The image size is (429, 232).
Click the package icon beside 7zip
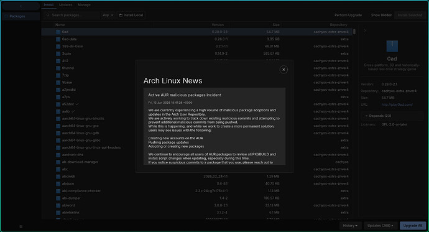pyautogui.click(x=58, y=75)
